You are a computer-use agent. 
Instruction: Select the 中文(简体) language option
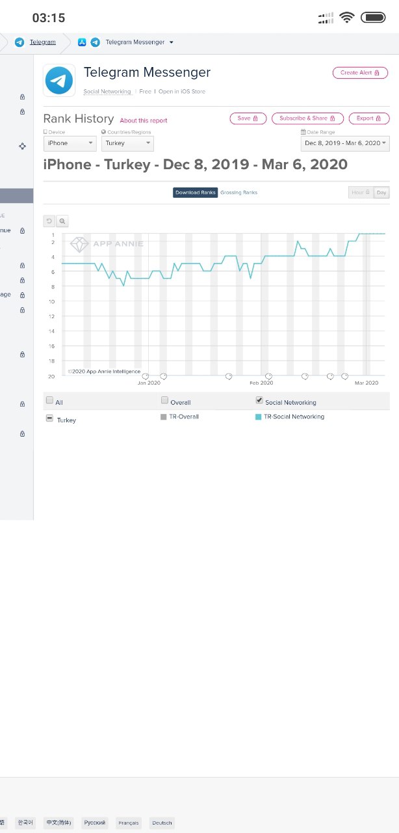pyautogui.click(x=59, y=823)
